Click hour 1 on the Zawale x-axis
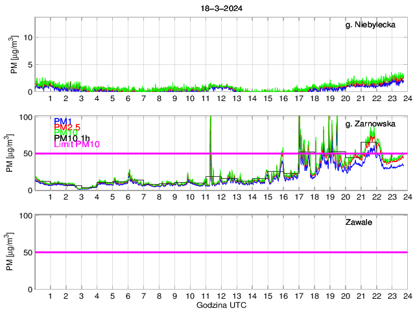Screen dimensions: 415x311 click(51, 296)
